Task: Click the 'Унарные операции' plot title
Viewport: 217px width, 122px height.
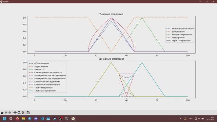Action: click(111, 14)
